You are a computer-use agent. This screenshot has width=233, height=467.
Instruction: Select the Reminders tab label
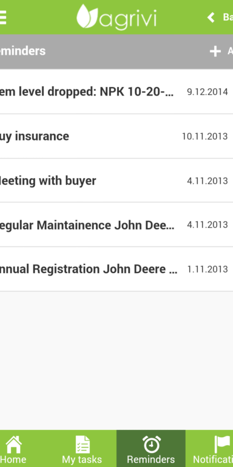point(150,459)
